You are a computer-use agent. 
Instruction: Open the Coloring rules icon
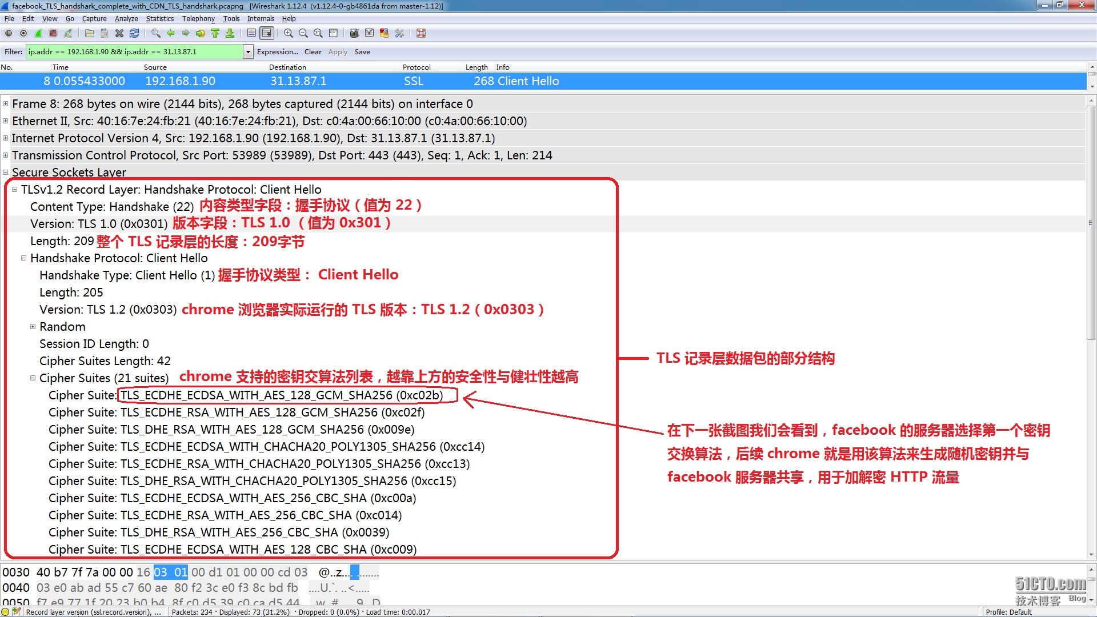click(x=385, y=33)
